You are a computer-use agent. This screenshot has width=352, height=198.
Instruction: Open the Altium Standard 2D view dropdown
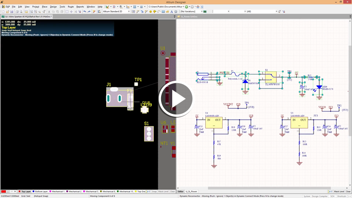click(x=116, y=12)
